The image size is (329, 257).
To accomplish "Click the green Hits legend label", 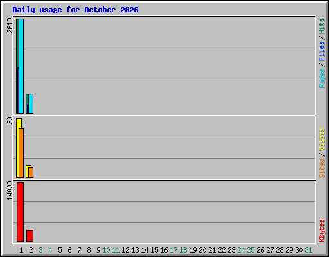I will tap(322, 26).
